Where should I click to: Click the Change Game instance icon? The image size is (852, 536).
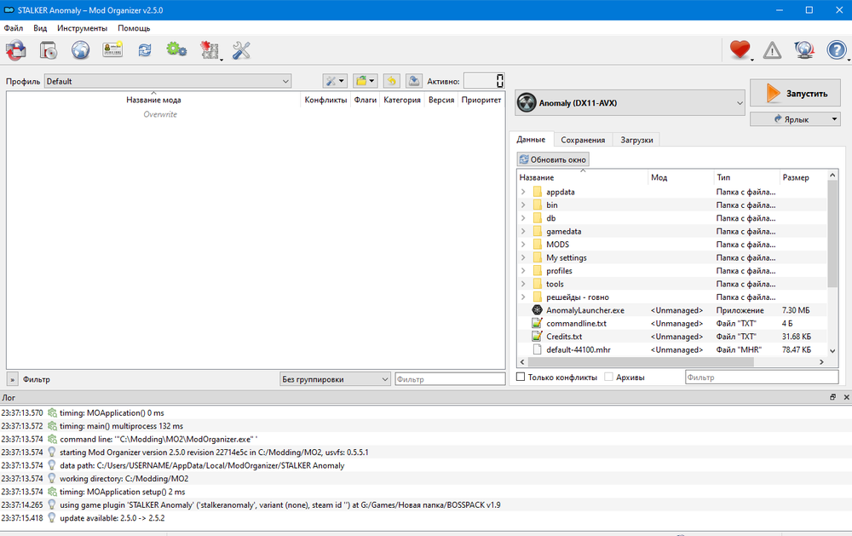[x=15, y=50]
